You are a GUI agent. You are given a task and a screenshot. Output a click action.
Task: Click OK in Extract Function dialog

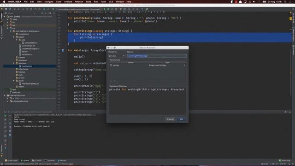click(181, 119)
